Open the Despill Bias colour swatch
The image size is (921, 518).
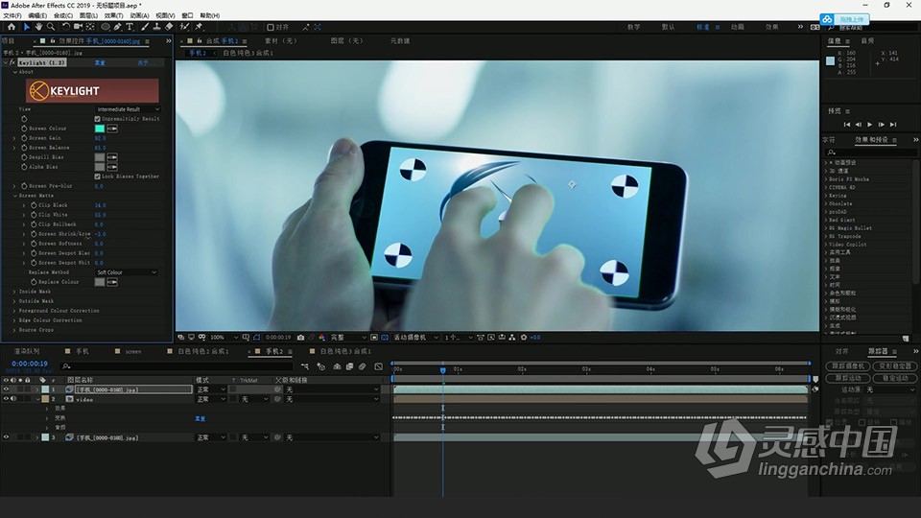click(x=100, y=157)
